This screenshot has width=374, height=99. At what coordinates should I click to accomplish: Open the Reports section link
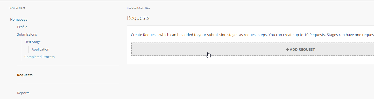point(23,93)
